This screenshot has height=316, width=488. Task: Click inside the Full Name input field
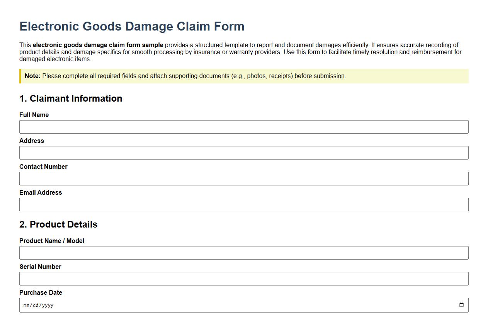[243, 127]
